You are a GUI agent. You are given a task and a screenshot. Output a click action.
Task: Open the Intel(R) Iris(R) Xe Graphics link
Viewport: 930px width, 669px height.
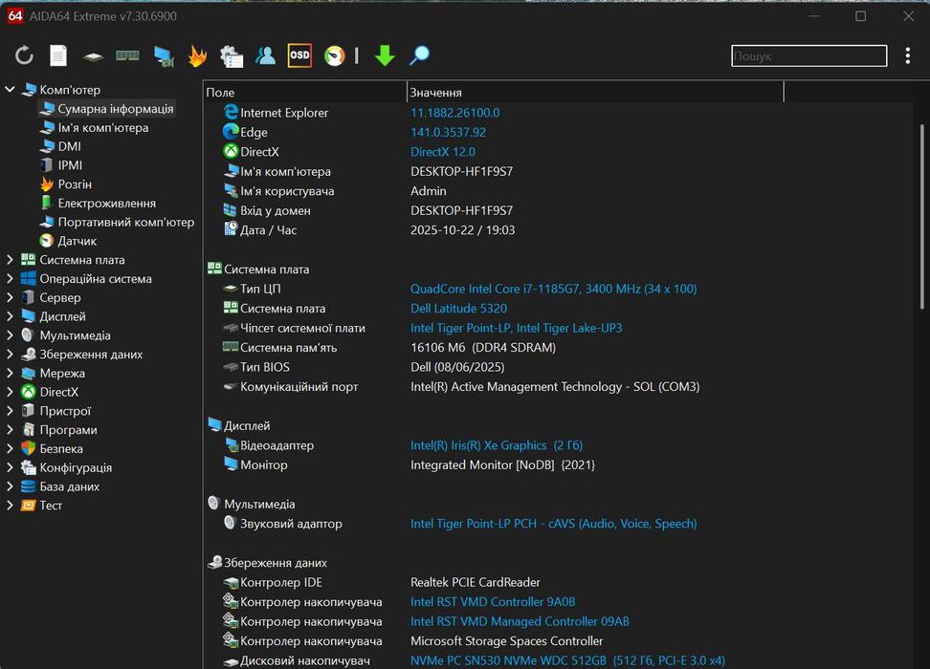tap(497, 445)
